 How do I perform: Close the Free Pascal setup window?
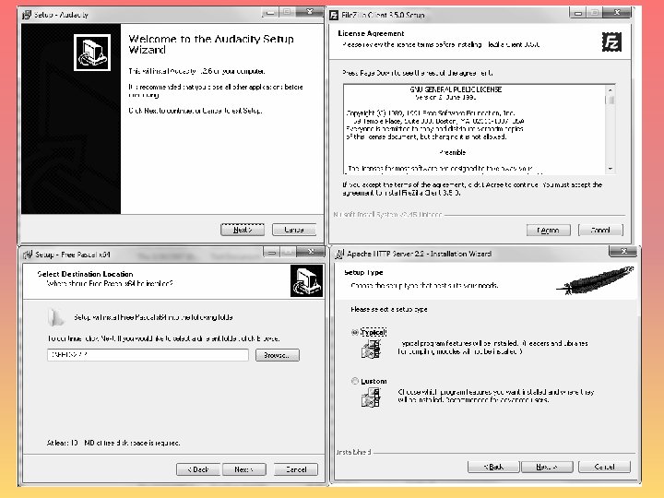tap(311, 252)
